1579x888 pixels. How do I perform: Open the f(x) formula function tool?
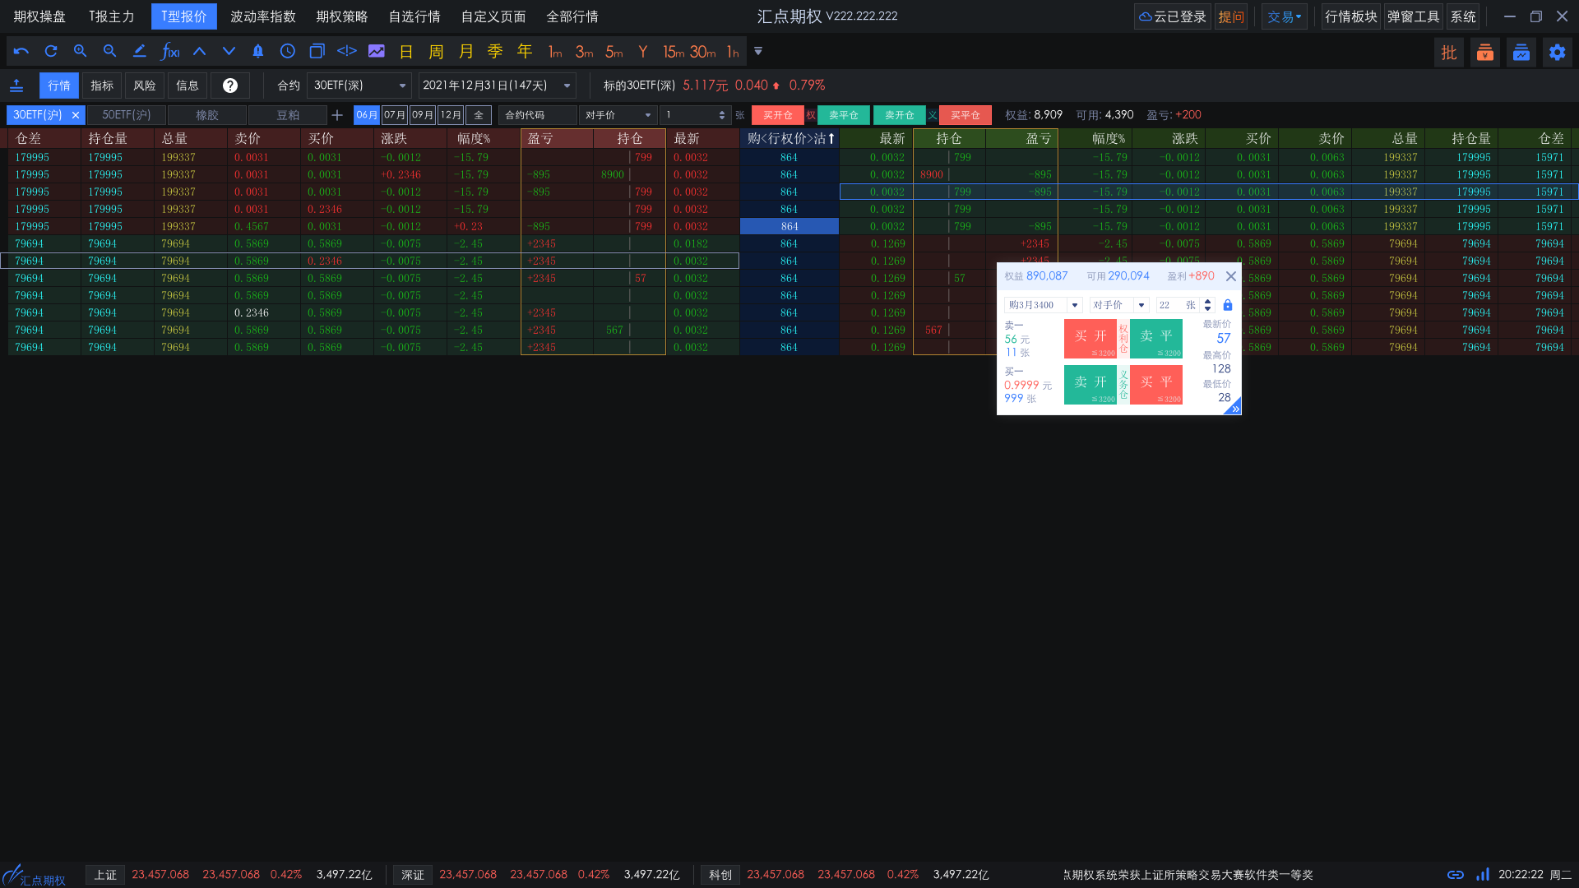169,51
